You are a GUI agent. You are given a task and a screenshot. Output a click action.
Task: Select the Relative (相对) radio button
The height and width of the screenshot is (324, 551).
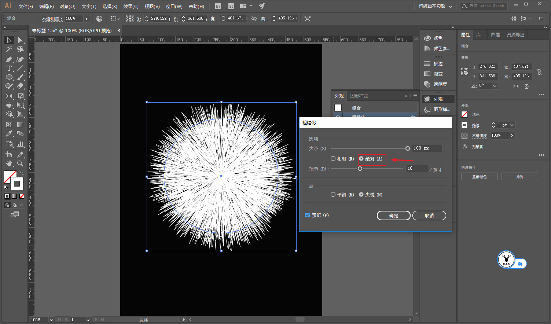(x=333, y=159)
